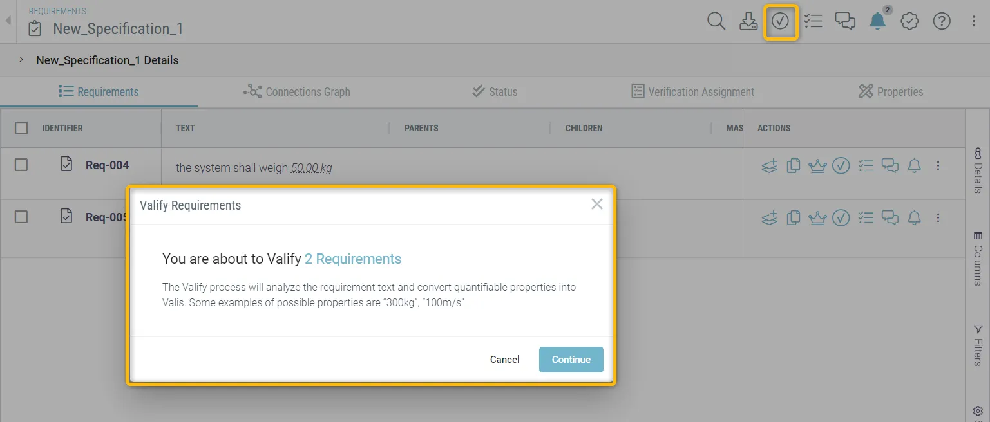Open the Verification Assignment tab
The height and width of the screenshot is (422, 990).
coord(692,91)
